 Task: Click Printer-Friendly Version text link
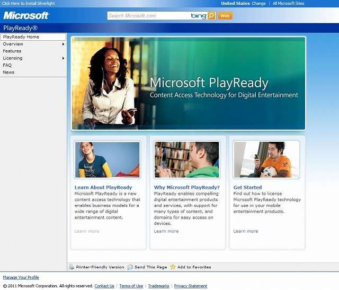coord(100,267)
